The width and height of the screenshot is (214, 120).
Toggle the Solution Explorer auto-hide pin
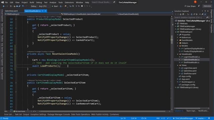[x=205, y=11]
